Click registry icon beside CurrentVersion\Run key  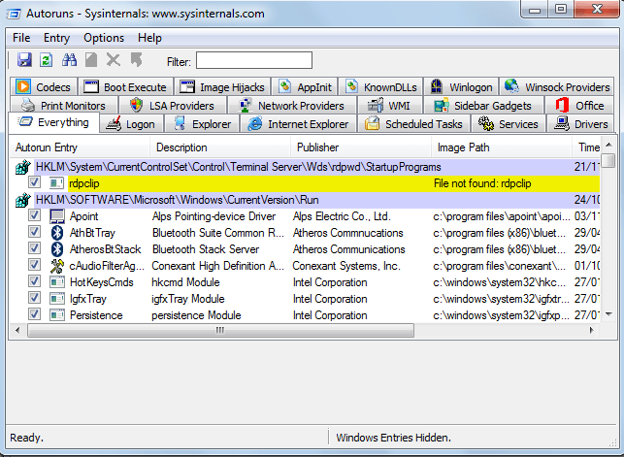coord(23,200)
